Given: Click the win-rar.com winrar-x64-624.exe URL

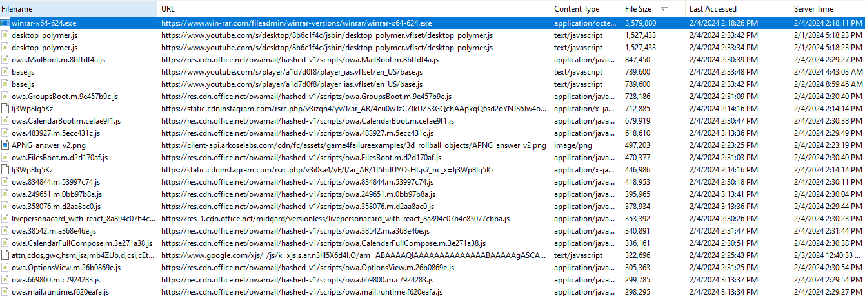Looking at the screenshot, I should pos(297,23).
